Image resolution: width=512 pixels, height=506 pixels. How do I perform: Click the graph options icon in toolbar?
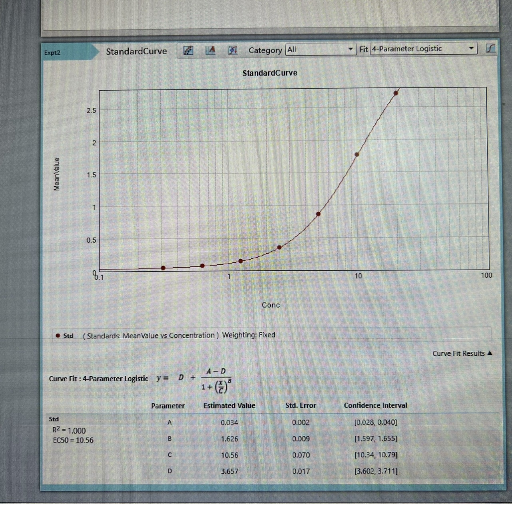[x=188, y=50]
